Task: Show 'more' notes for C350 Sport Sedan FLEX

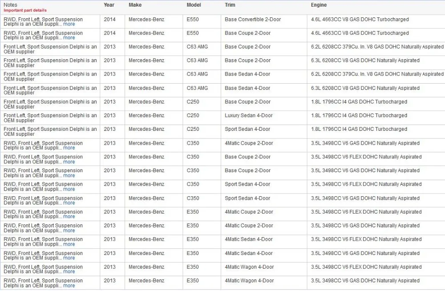Action: click(69, 190)
